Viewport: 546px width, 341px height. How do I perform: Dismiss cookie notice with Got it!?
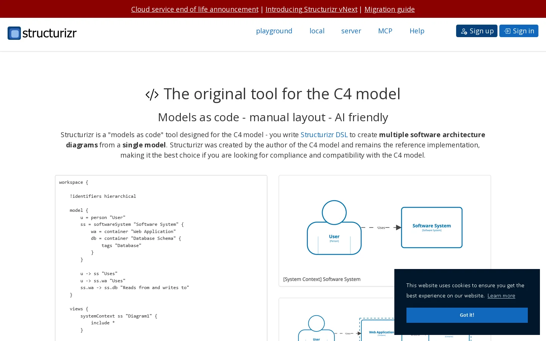(467, 315)
